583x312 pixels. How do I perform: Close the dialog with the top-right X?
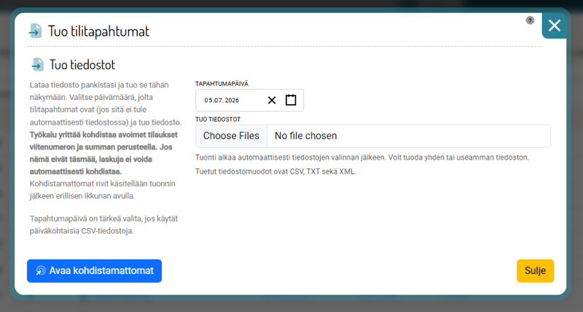[x=554, y=26]
